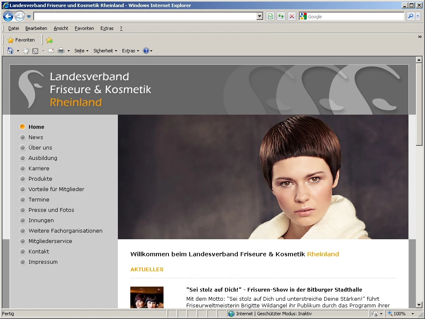Image resolution: width=425 pixels, height=319 pixels.
Task: Click the vertical scrollbar down arrow
Action: click(x=419, y=305)
